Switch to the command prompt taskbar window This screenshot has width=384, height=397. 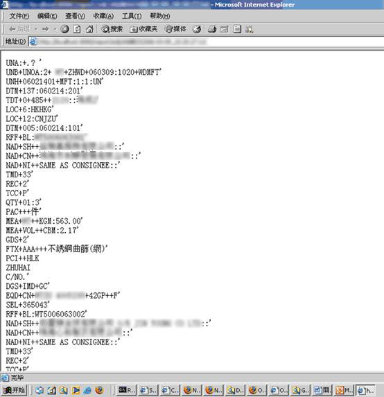pos(127,390)
